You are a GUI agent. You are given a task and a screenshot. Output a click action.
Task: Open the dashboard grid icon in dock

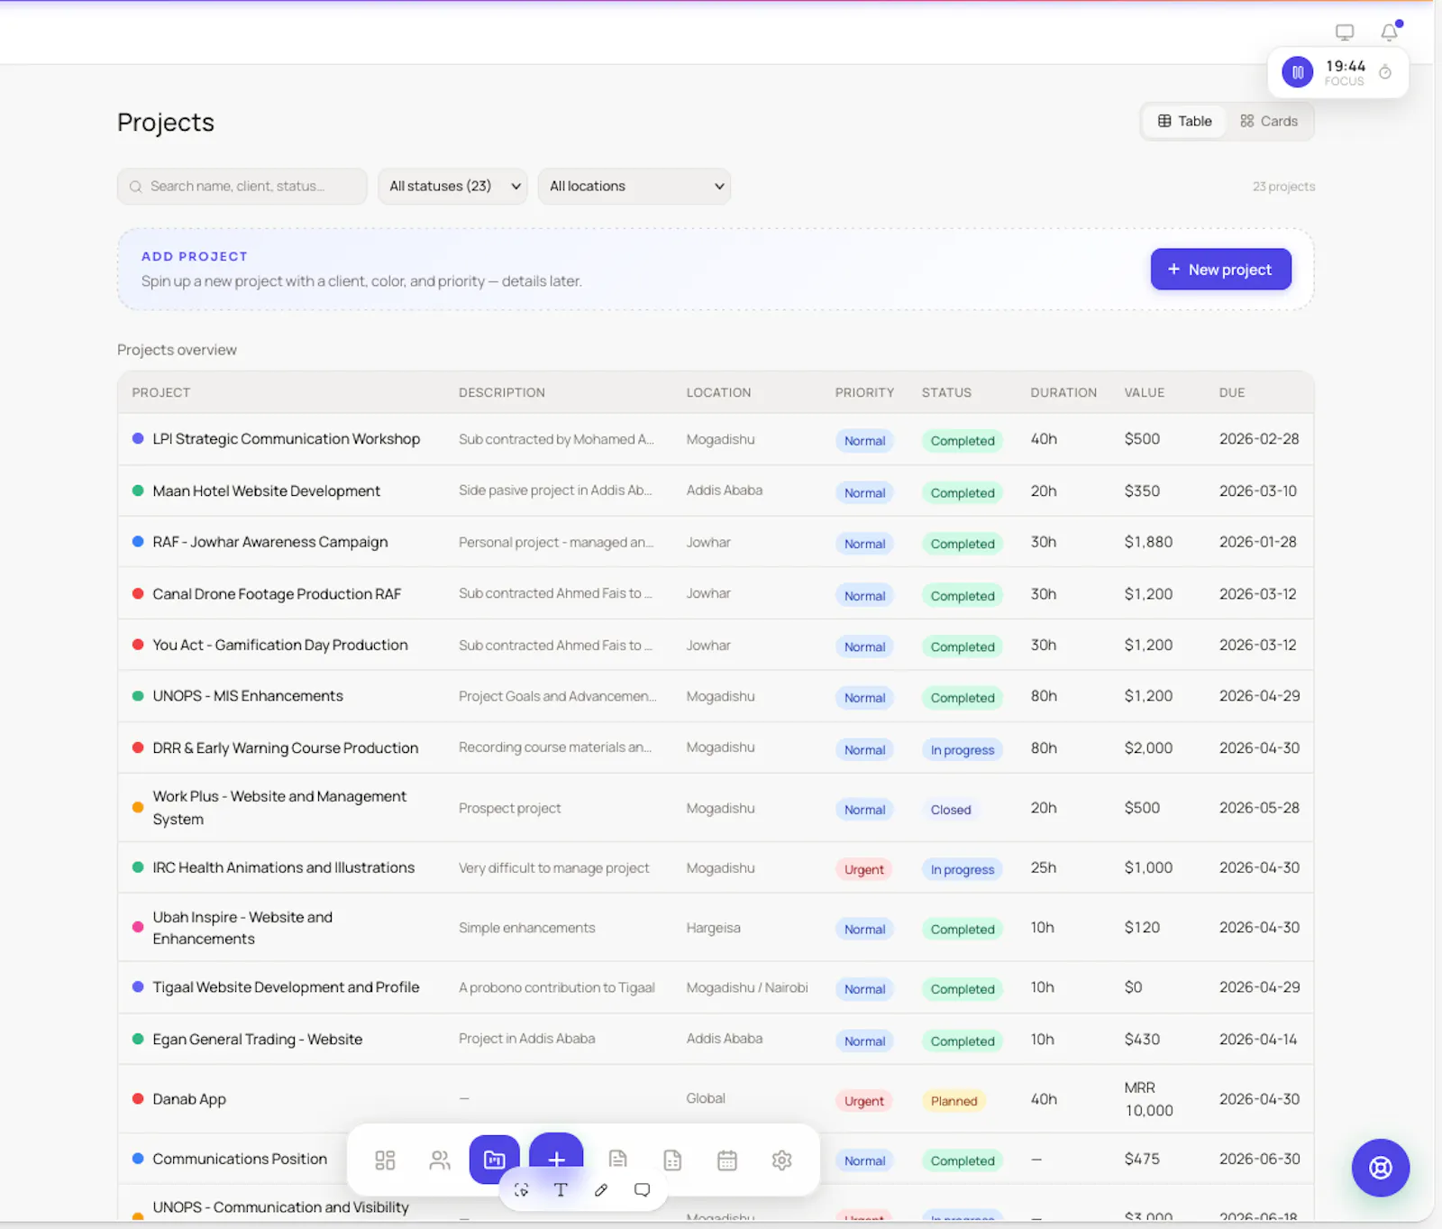[x=385, y=1160]
